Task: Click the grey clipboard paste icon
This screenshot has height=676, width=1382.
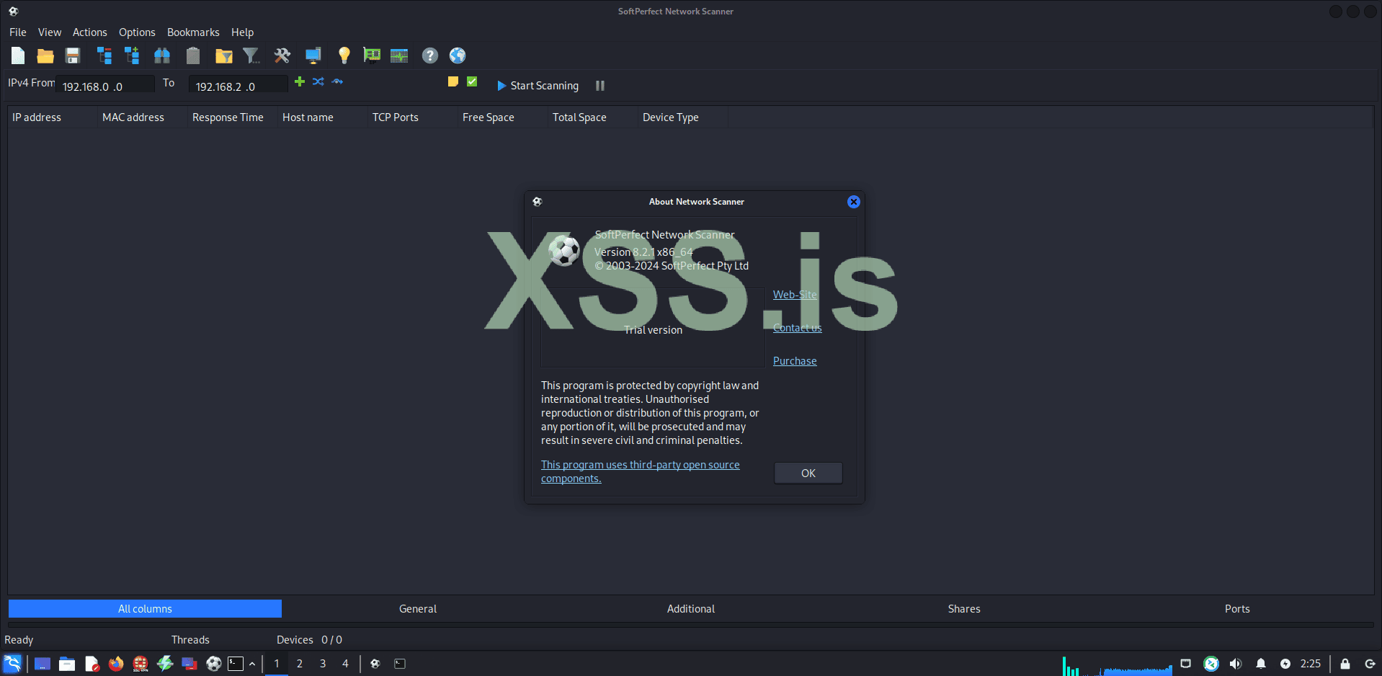Action: (x=192, y=55)
